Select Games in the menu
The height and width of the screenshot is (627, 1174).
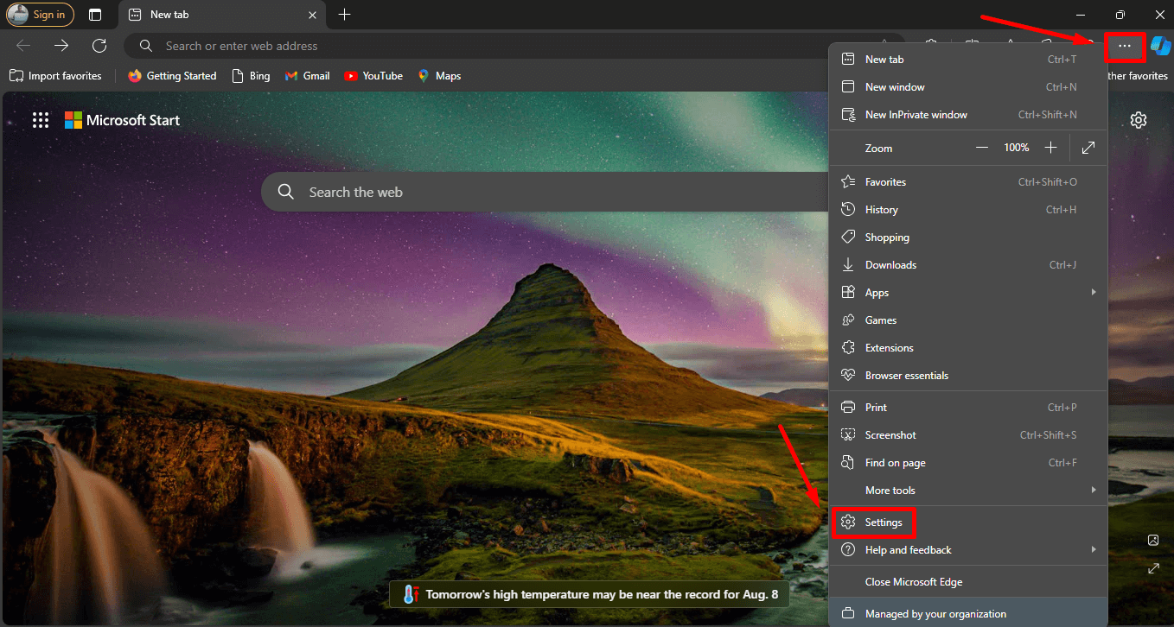tap(968, 320)
